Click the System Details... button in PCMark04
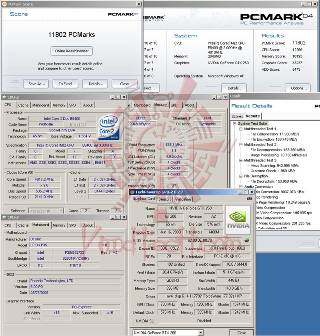 click(x=234, y=88)
